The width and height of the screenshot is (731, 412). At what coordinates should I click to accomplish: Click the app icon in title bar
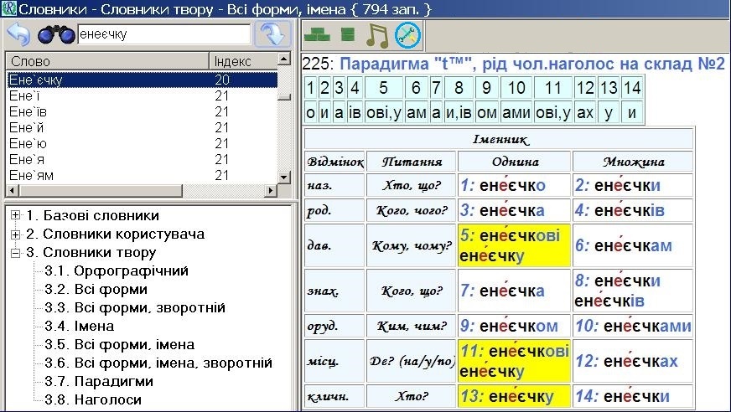tap(8, 8)
